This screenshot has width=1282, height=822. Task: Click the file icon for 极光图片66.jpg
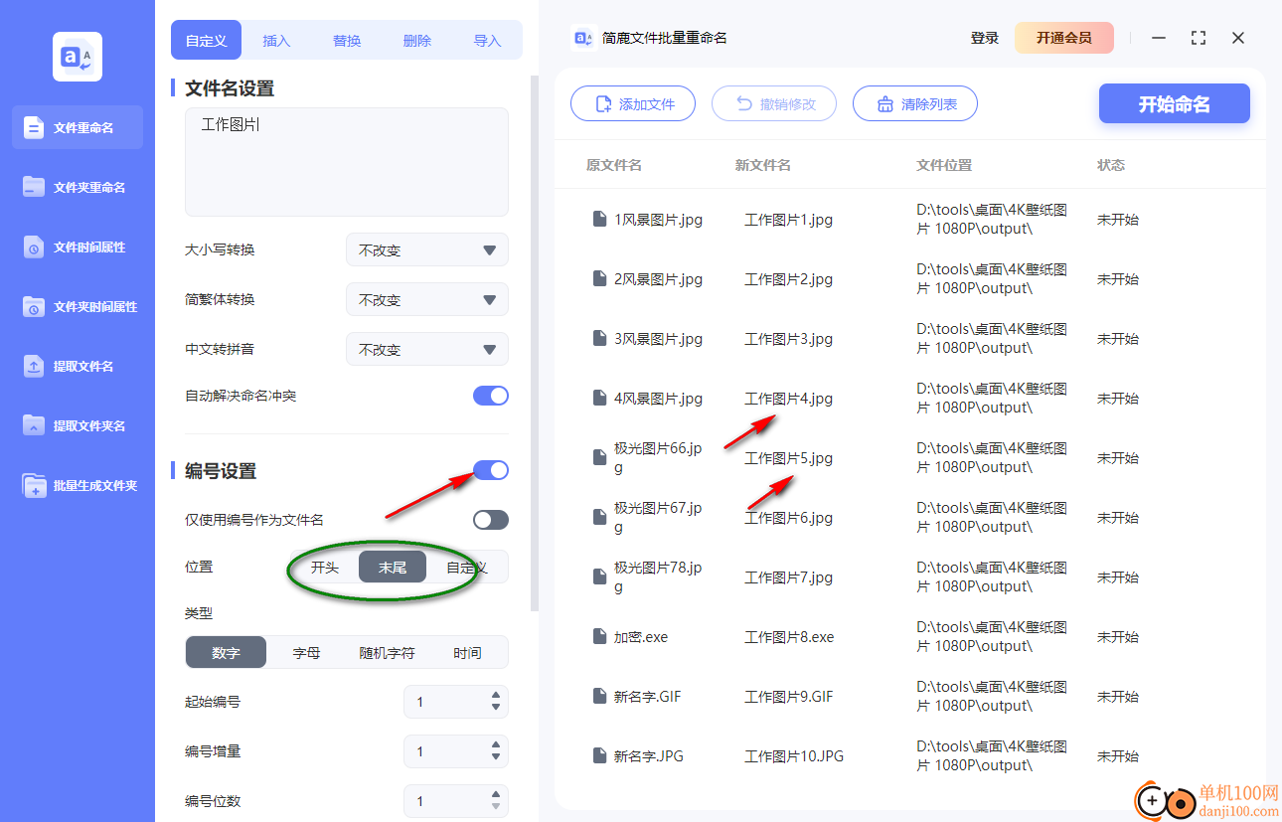pos(599,457)
